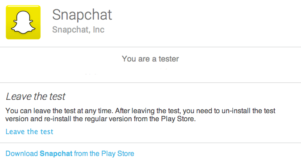
Task: Click the word re-install in the paragraph
Action: (x=58, y=119)
